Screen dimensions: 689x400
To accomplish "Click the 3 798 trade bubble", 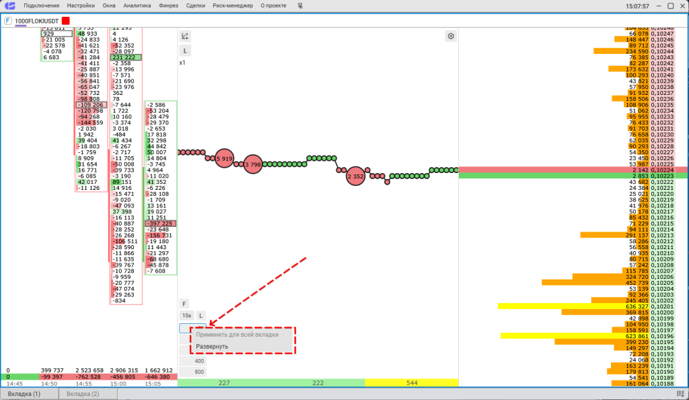I will click(253, 164).
